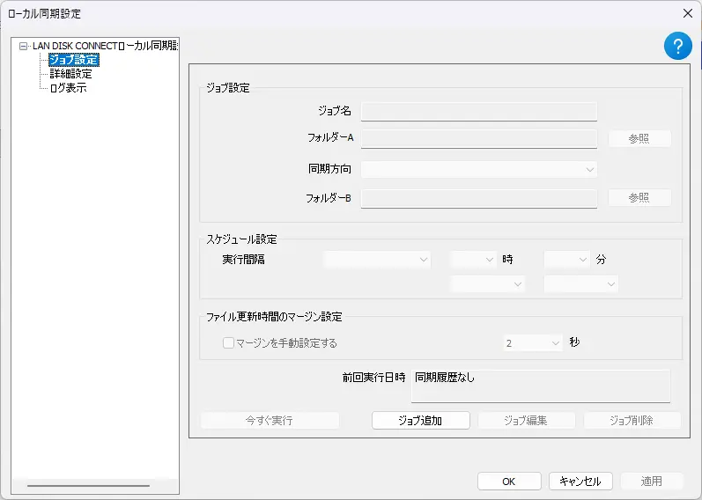This screenshot has height=500, width=702.
Task: Open the minute (分) dropdown
Action: [x=566, y=260]
